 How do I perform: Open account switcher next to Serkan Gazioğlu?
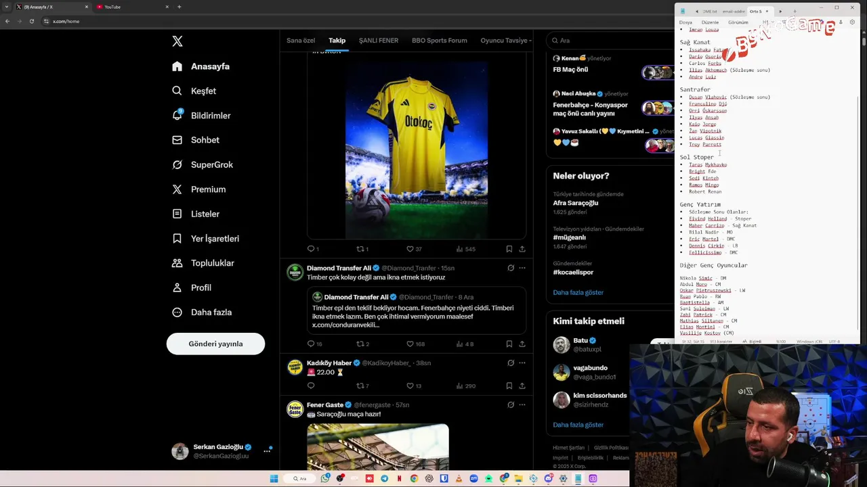tap(267, 450)
